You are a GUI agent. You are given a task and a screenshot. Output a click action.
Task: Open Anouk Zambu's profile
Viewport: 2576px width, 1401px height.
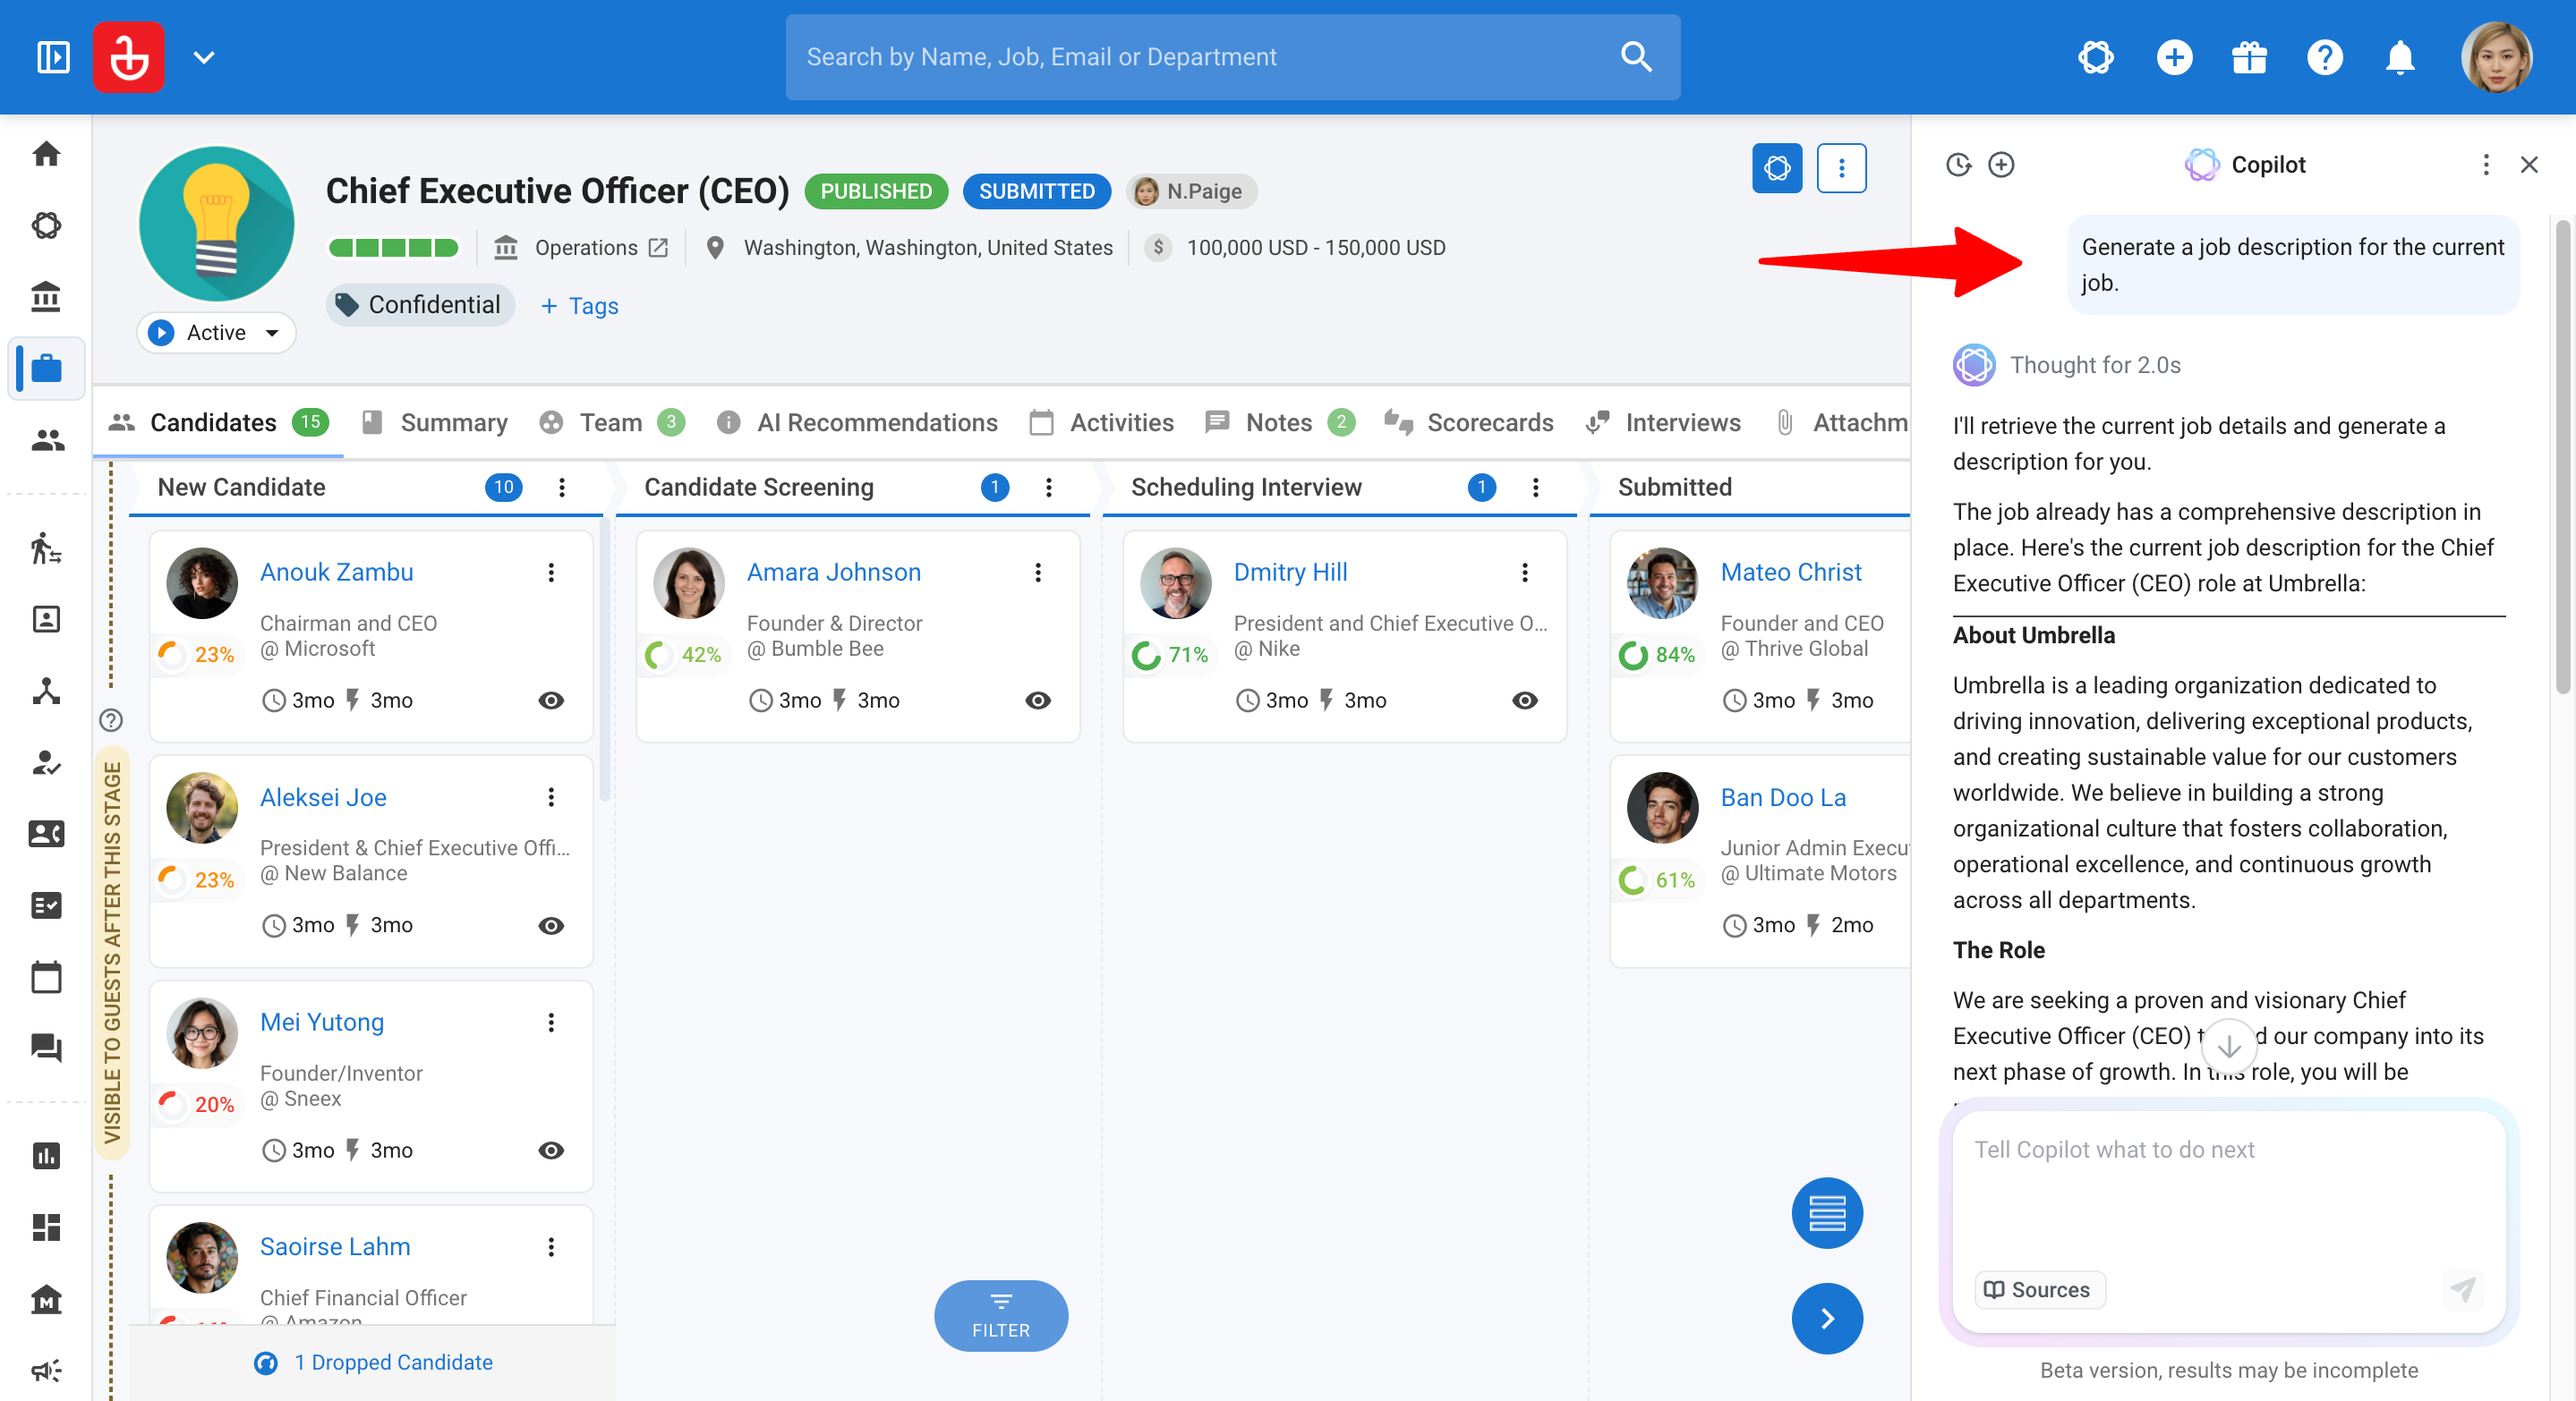337,572
